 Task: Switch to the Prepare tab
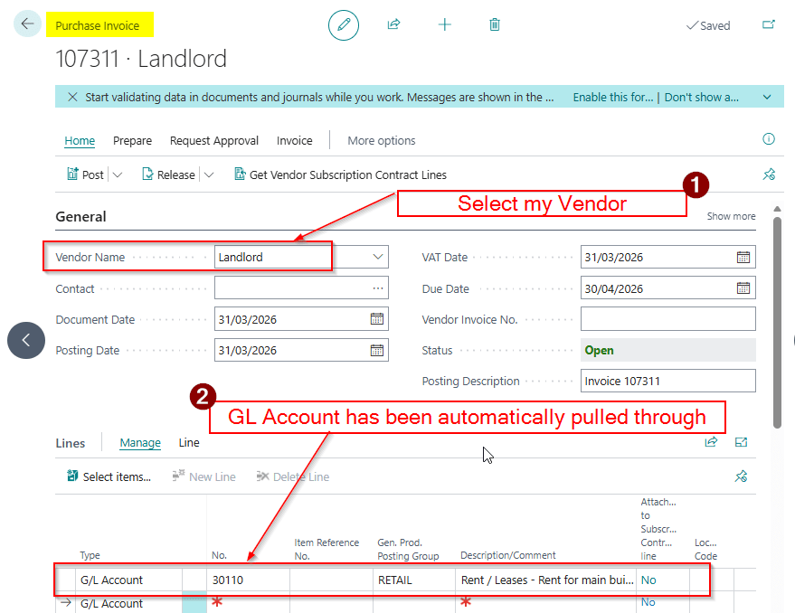[x=132, y=140]
